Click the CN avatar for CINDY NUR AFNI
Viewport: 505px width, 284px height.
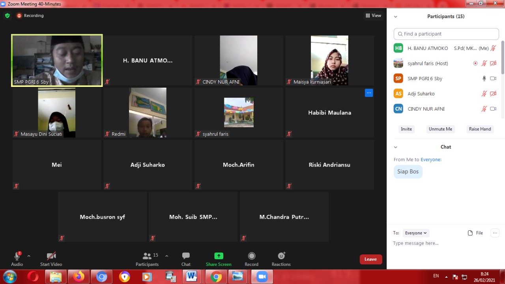pyautogui.click(x=398, y=109)
